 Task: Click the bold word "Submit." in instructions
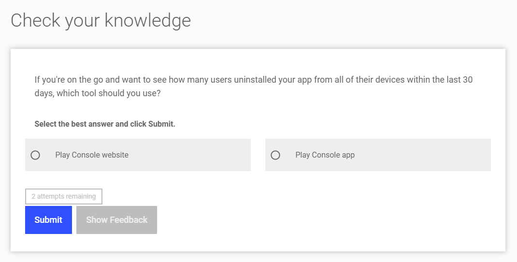pyautogui.click(x=162, y=124)
